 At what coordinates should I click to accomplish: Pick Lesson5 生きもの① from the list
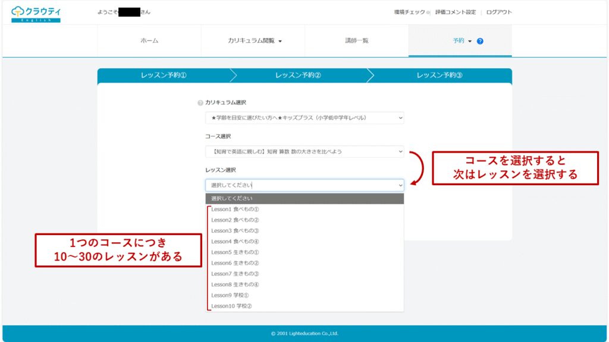coord(235,252)
